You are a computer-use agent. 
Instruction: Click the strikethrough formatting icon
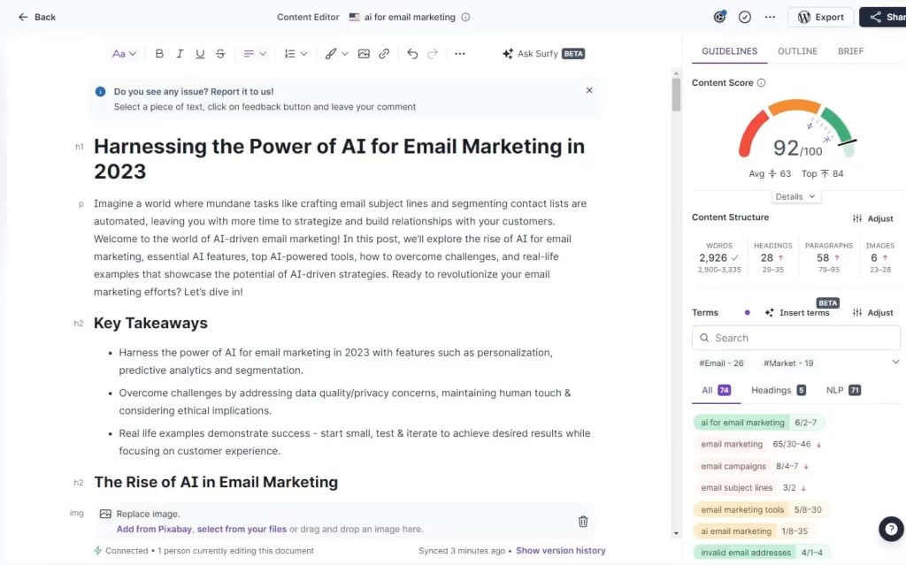[219, 53]
